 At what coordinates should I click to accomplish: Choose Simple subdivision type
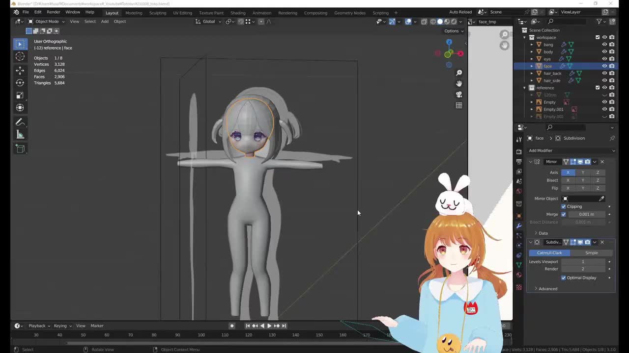click(592, 253)
